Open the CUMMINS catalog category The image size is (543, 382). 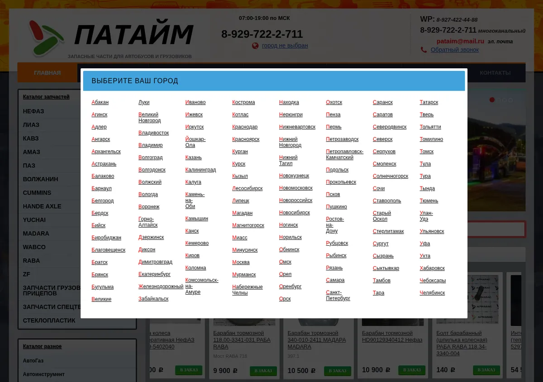click(37, 192)
